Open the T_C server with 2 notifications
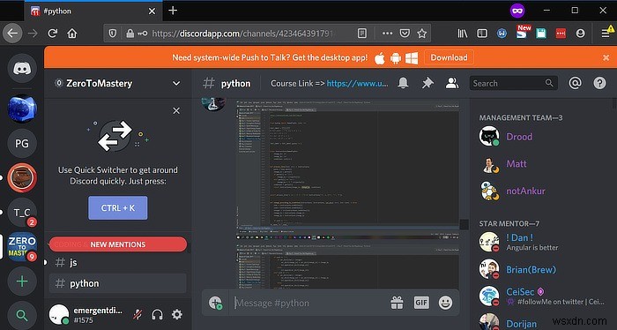 click(x=22, y=213)
